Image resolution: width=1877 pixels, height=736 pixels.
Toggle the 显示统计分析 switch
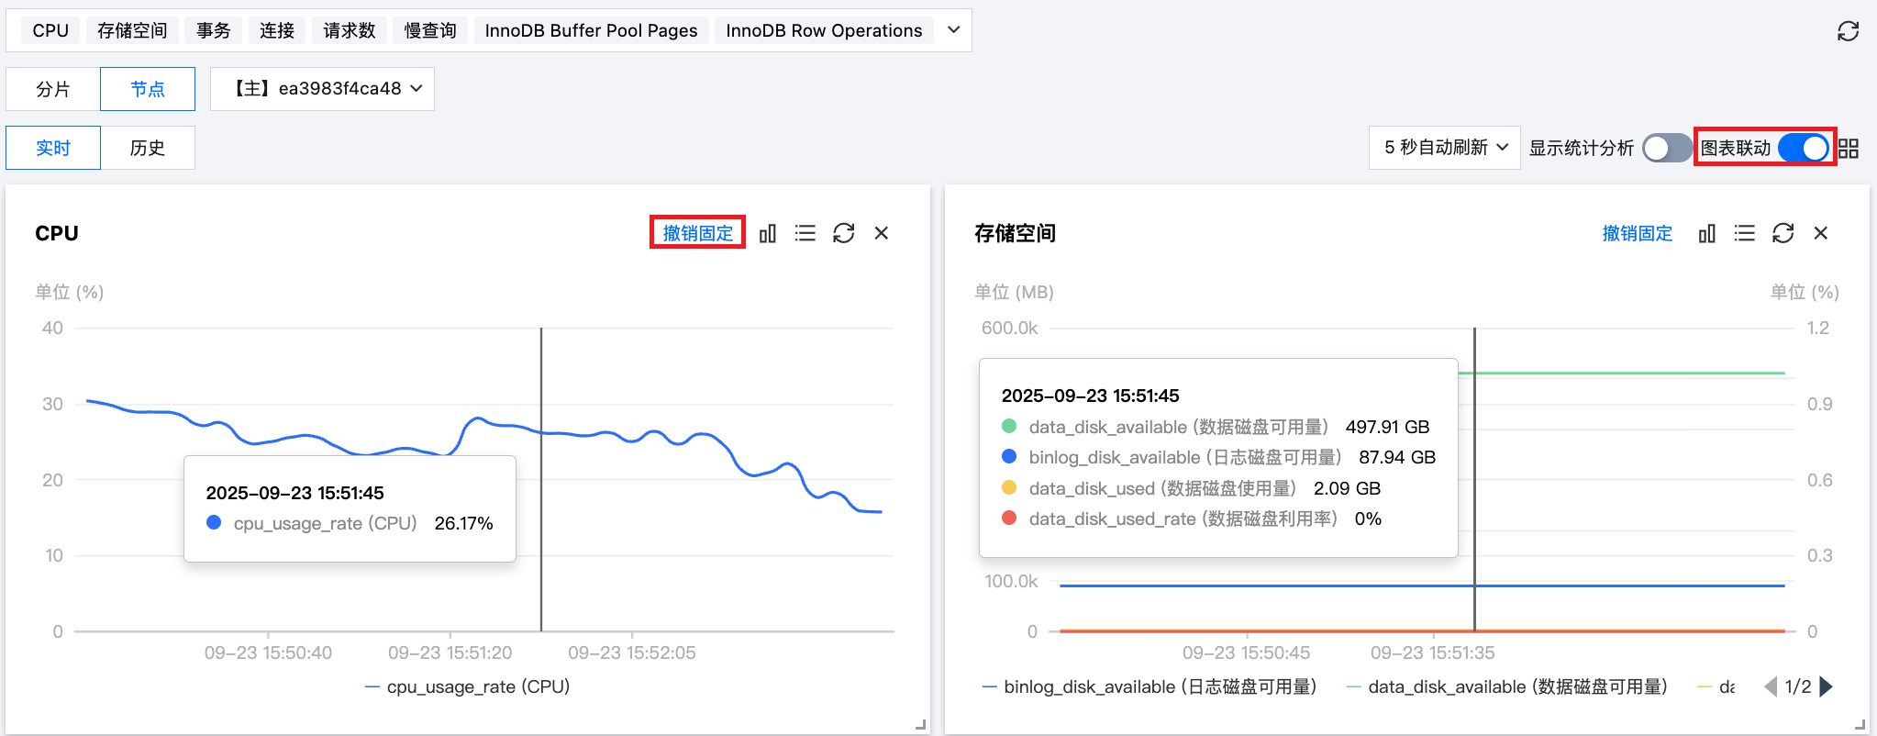click(1666, 148)
